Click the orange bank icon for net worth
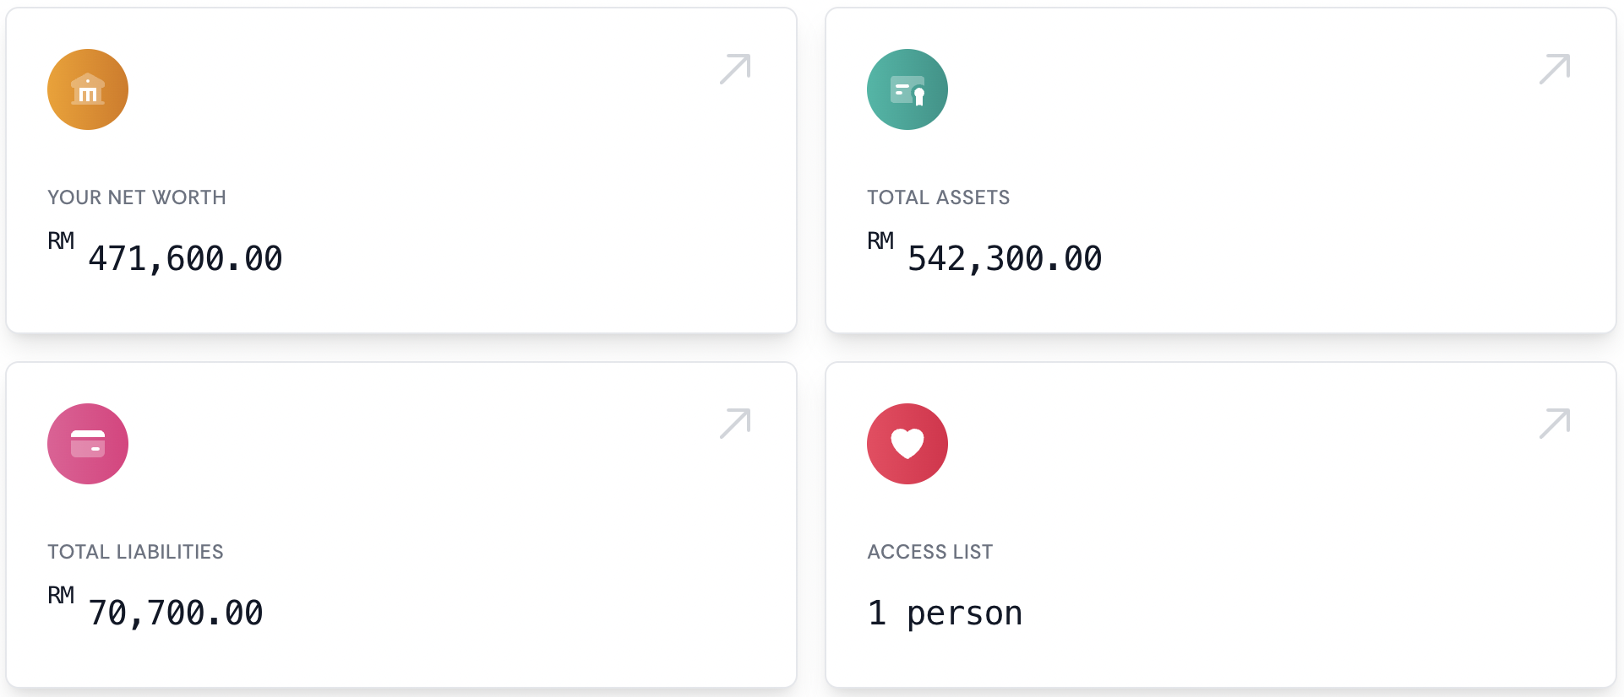 coord(88,89)
